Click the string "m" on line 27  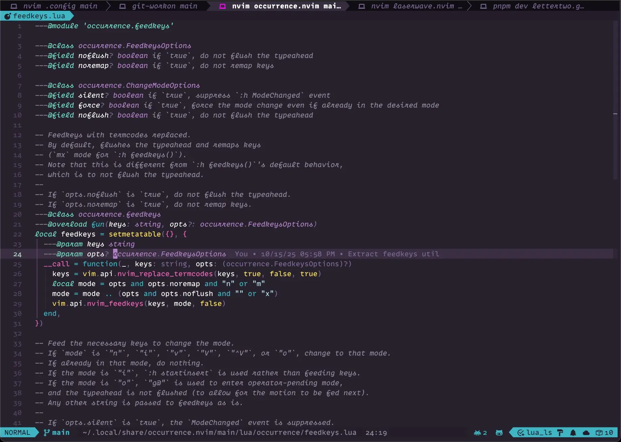259,284
